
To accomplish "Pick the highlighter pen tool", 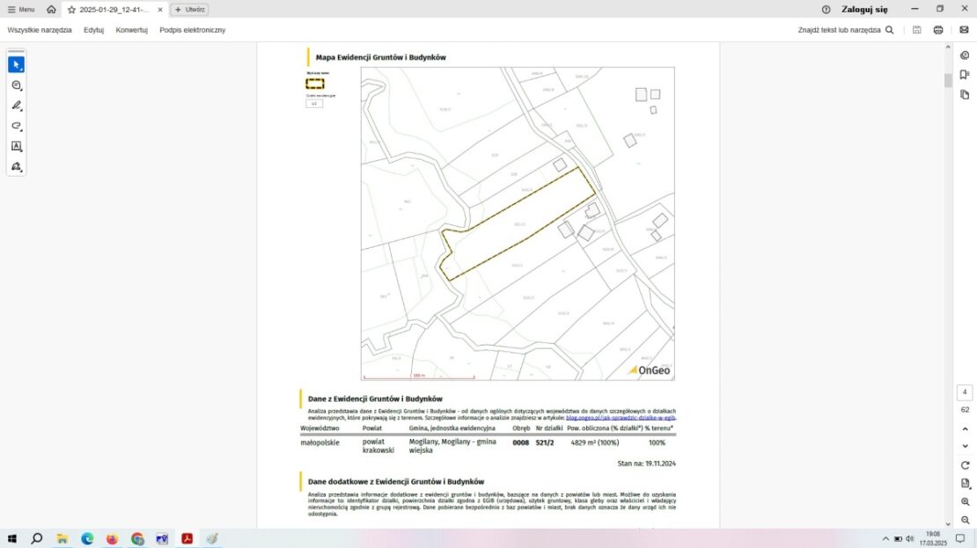I will [16, 106].
